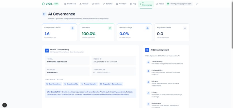Click the AI Ethics Alignment blue icon

pos(147,50)
